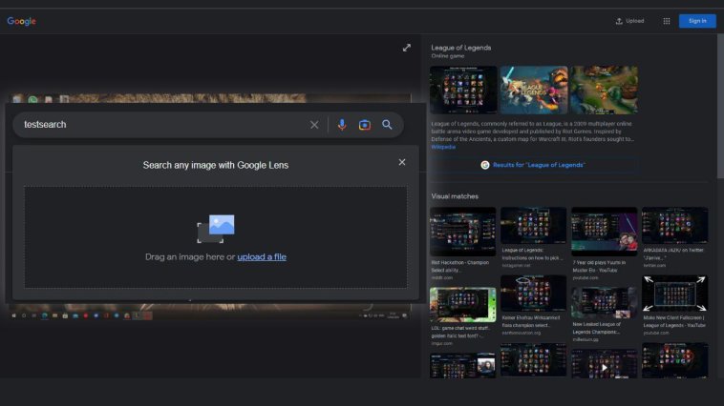Click the Upload button in header
The image size is (724, 406).
tap(629, 21)
